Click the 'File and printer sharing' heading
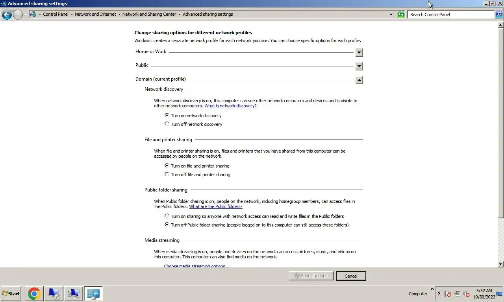Viewport: 504px width, 302px height. tap(168, 140)
